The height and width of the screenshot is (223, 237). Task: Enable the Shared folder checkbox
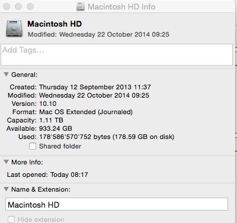(x=33, y=146)
